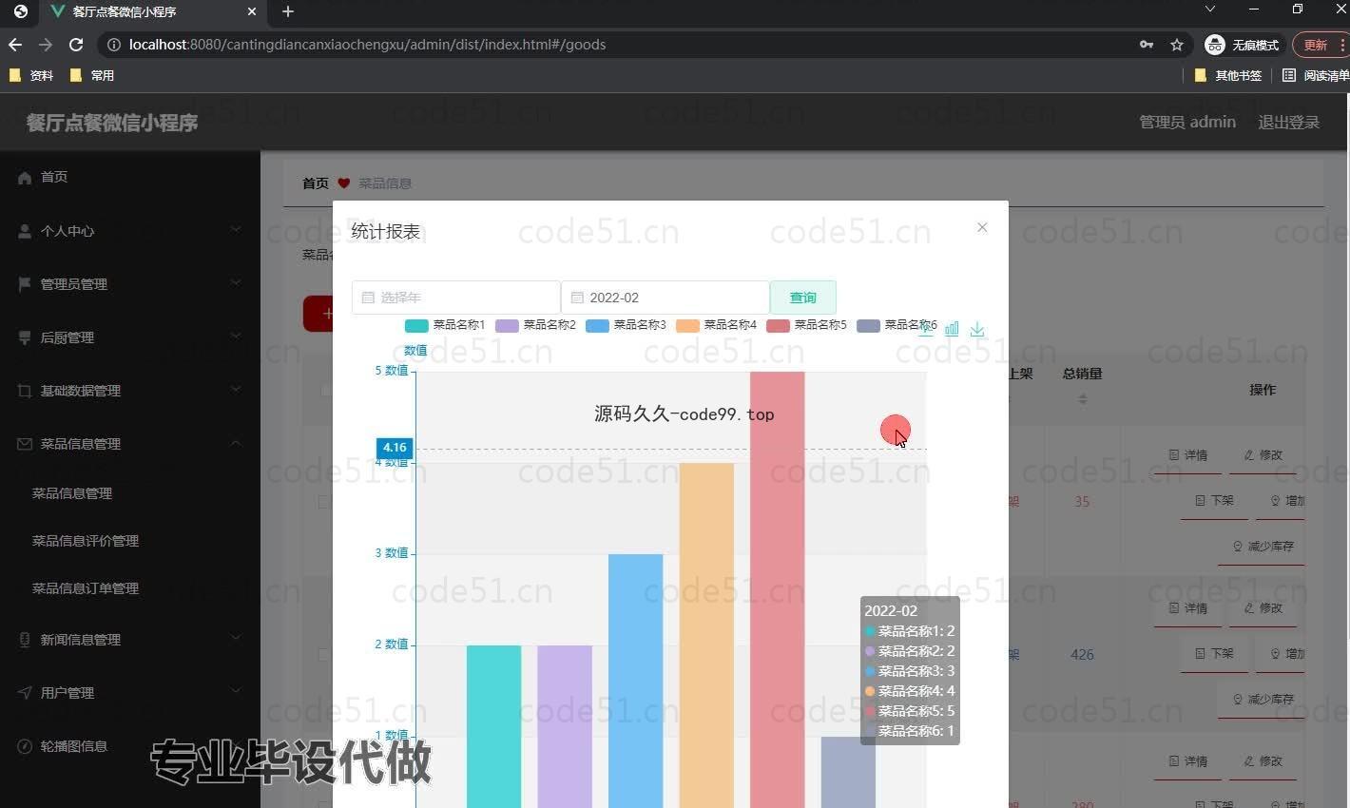This screenshot has width=1350, height=808.
Task: Open the 常用 bookmarks folder
Action: click(x=92, y=75)
